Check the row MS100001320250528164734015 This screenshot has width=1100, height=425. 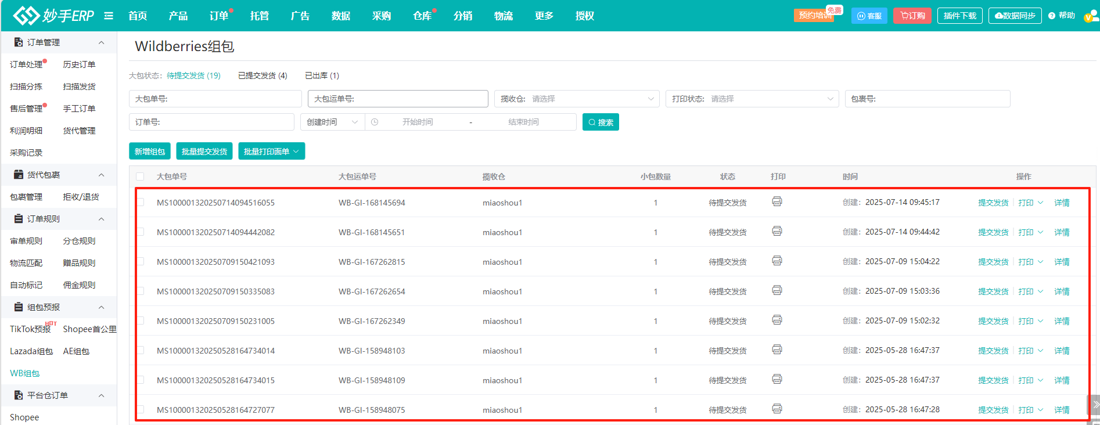click(x=140, y=380)
